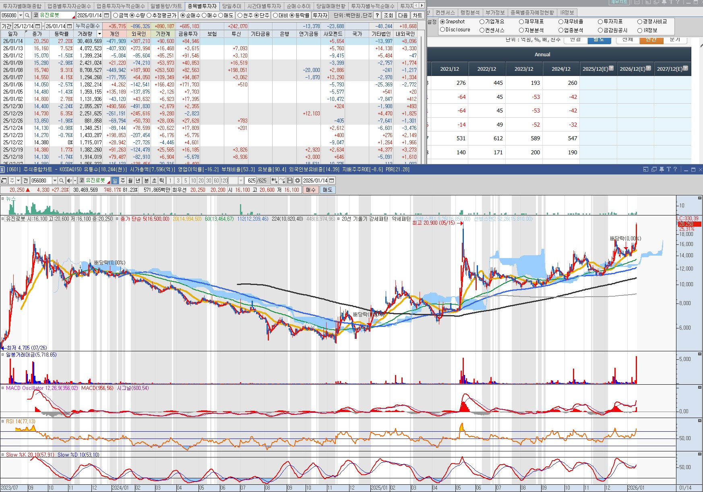Click the red 매수 buy button
Screen dimensions: 703x492
pyautogui.click(x=310, y=190)
